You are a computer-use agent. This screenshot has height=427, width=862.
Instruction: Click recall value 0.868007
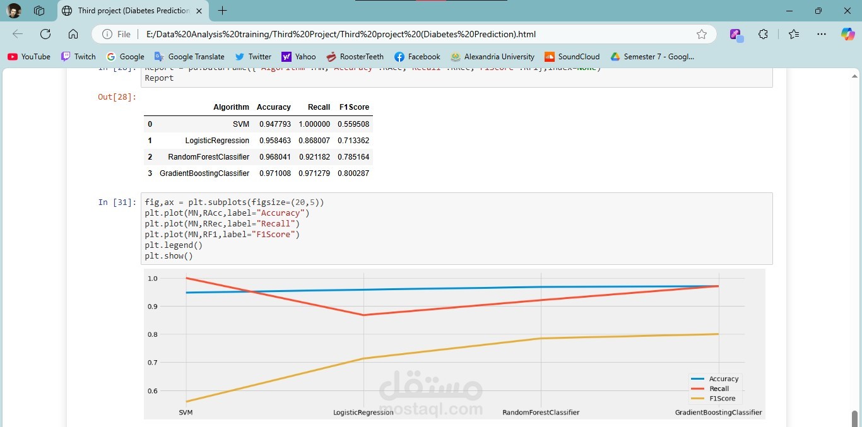tap(314, 141)
